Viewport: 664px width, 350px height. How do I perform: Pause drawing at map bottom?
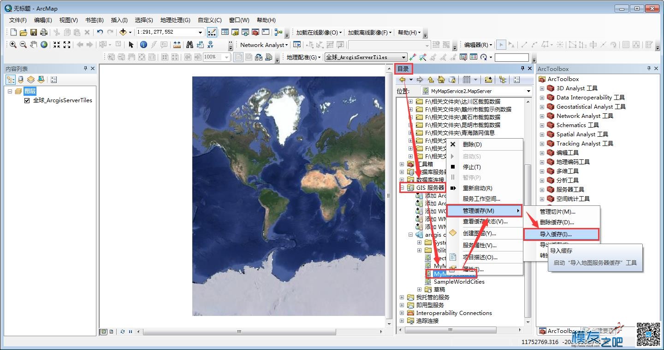coord(130,332)
